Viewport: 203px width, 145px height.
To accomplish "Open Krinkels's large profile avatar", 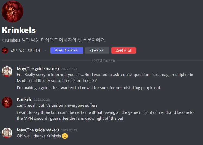I will point(12,12).
